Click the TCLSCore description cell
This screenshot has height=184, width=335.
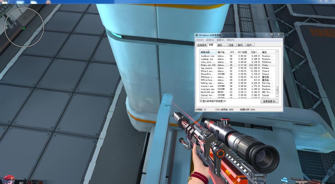[266, 62]
